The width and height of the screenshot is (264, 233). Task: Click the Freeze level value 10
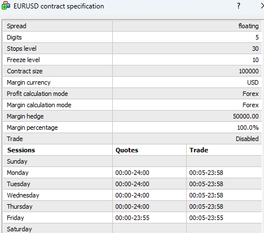256,60
